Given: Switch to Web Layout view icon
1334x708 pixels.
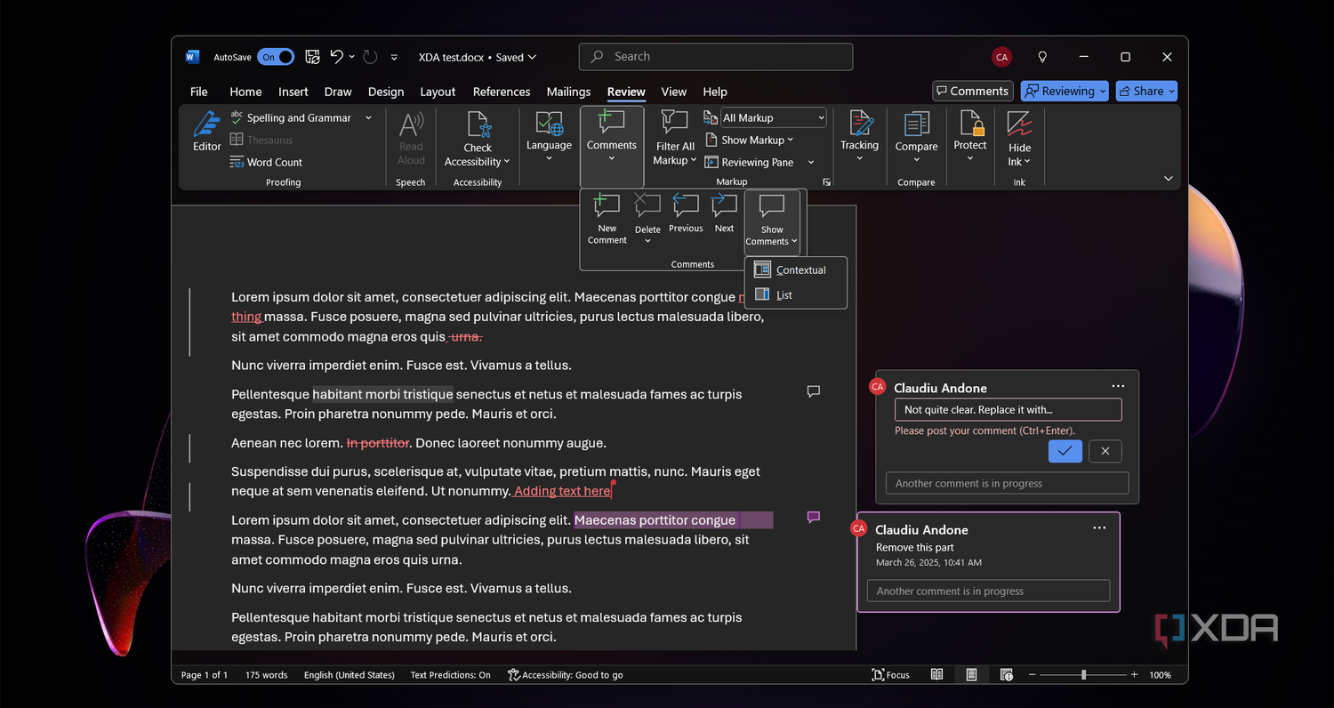Looking at the screenshot, I should [1006, 675].
